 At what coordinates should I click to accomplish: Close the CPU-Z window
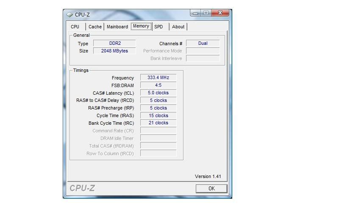220,13
